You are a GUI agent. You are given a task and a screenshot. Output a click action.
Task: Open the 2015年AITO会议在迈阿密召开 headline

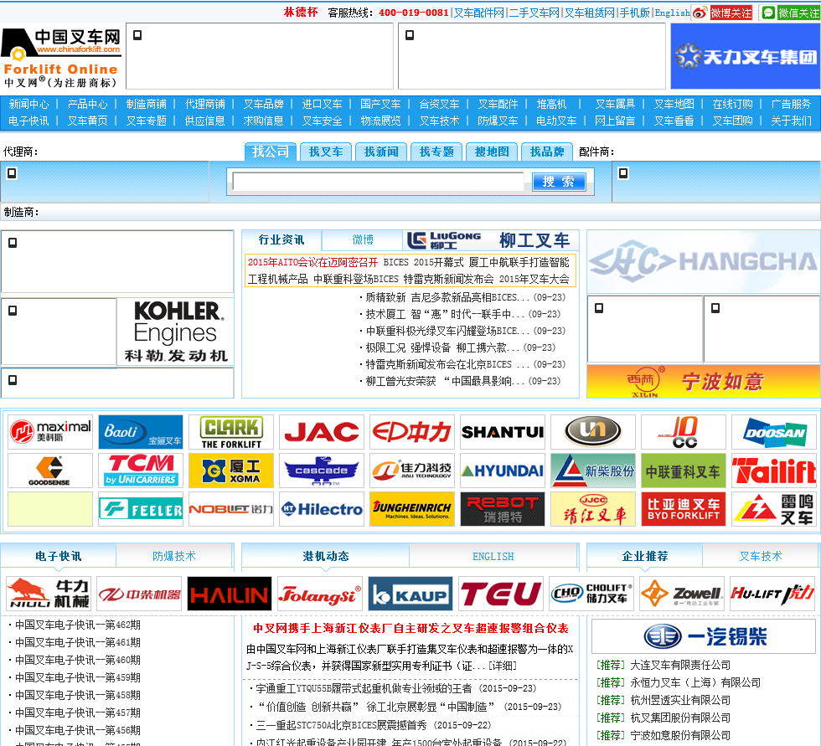pyautogui.click(x=312, y=262)
